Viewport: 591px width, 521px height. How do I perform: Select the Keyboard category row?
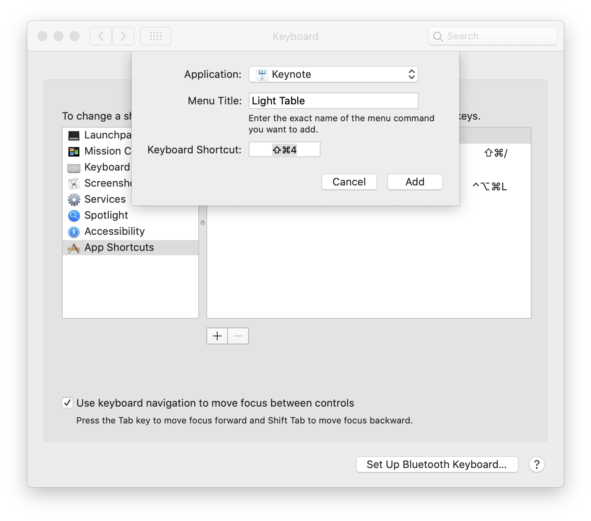pos(98,167)
